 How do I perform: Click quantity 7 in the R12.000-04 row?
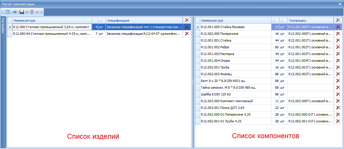click(95, 34)
